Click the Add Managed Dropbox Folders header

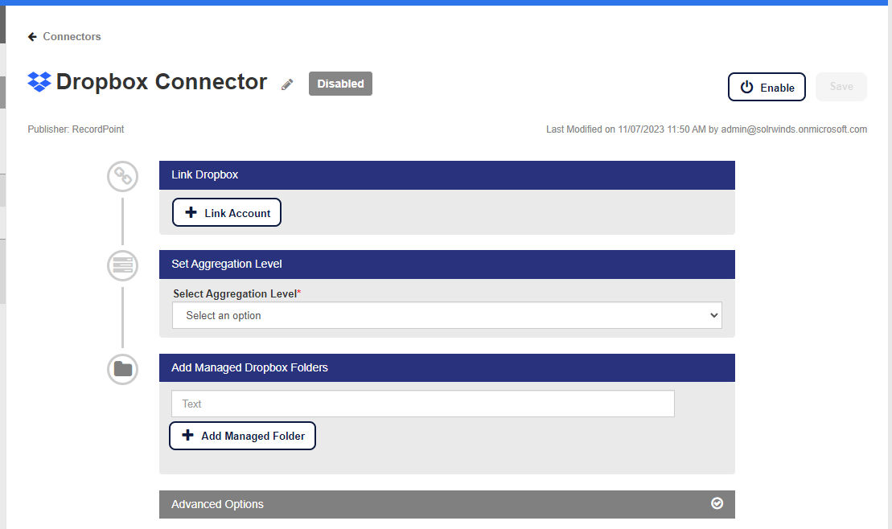click(446, 368)
